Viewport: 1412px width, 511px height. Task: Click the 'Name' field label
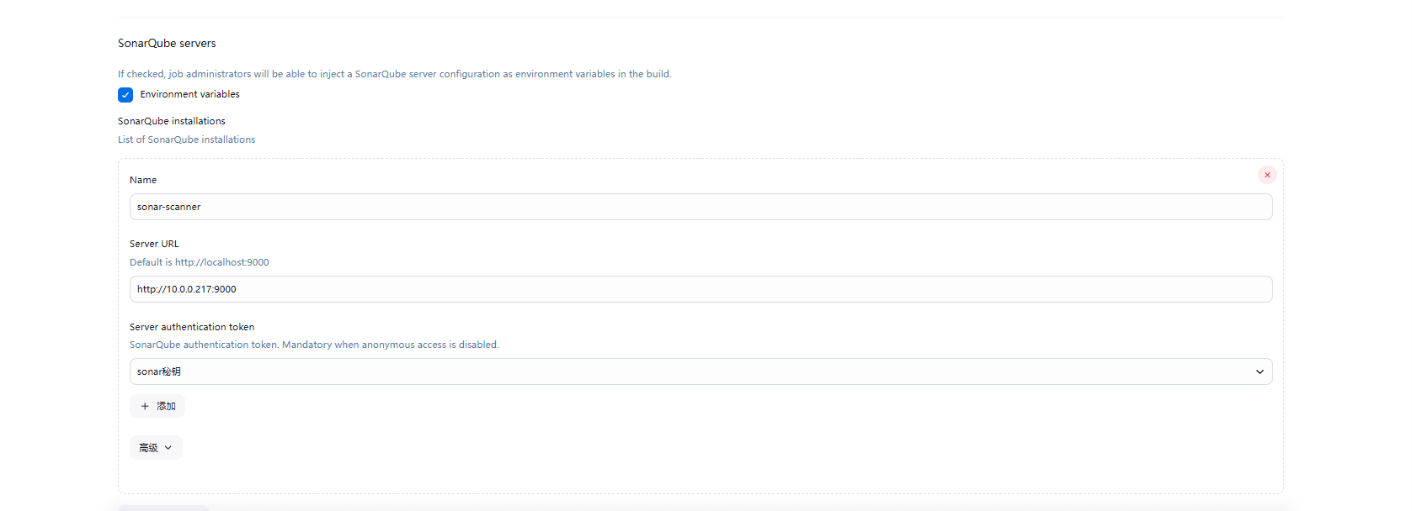pos(143,180)
